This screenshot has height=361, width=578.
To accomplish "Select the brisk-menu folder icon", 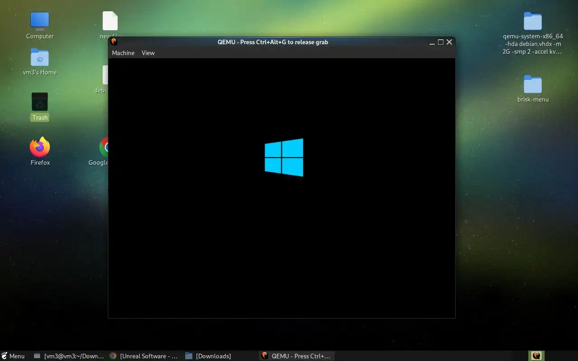I will (533, 84).
